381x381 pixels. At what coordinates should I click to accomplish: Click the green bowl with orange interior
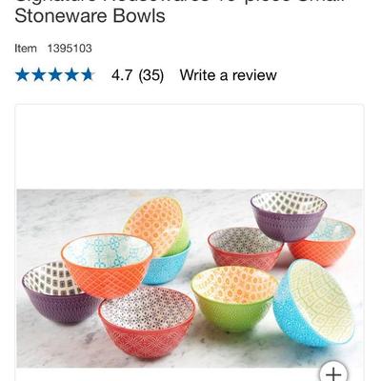234,298
